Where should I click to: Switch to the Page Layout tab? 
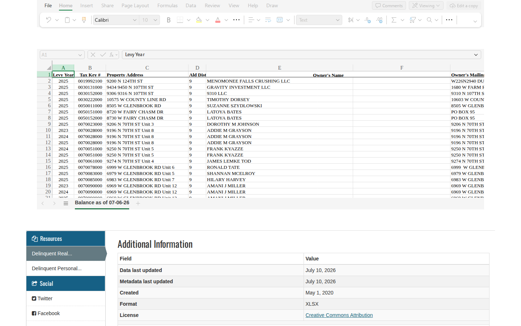135,6
